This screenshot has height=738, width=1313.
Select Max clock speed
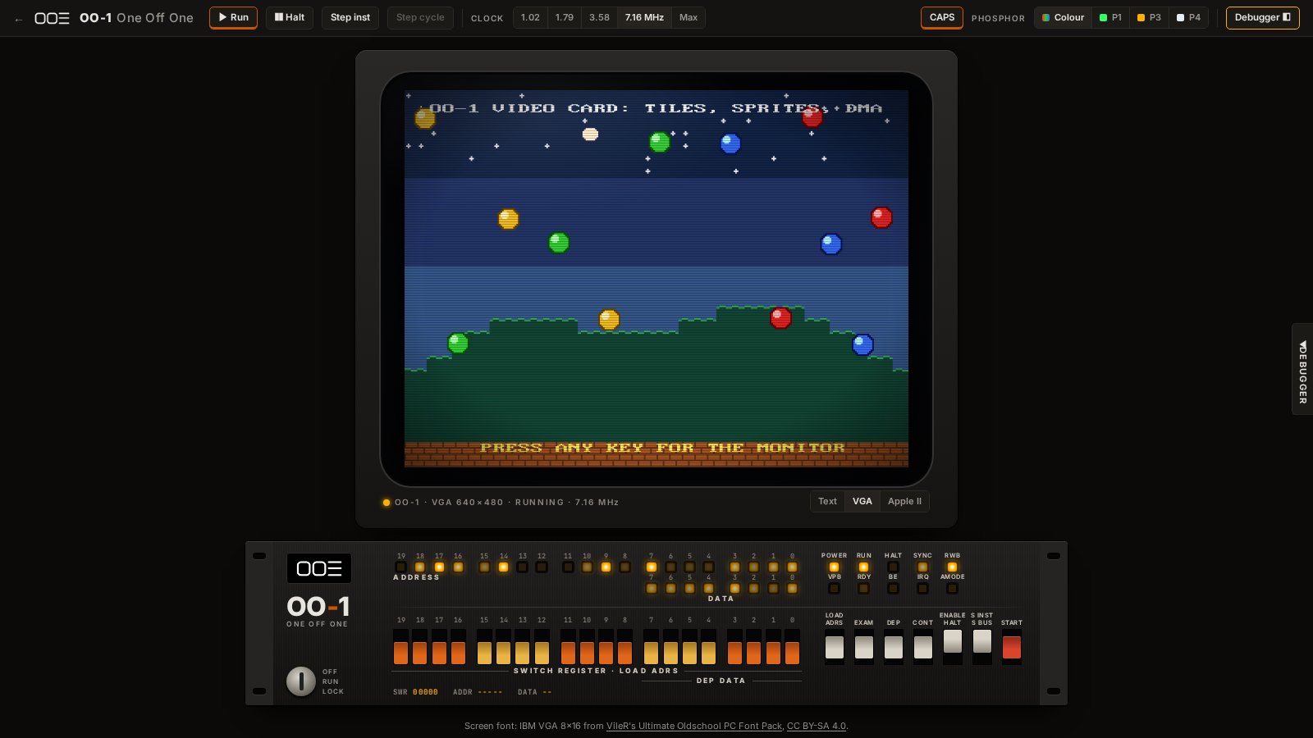pyautogui.click(x=689, y=17)
